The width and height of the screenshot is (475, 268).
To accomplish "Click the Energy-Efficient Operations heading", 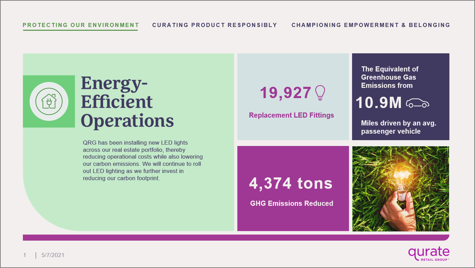I will click(x=127, y=102).
